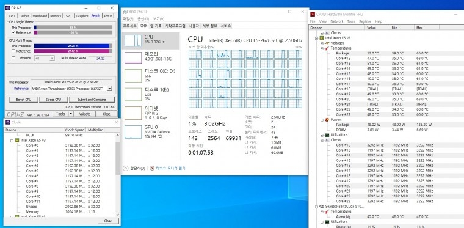
Task: Open the Help menu in Hardware Monitor
Action: (x=379, y=21)
